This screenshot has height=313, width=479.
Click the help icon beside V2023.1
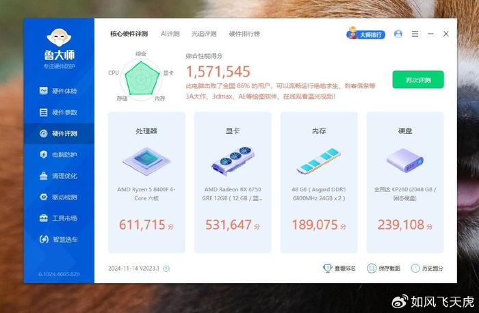pyautogui.click(x=166, y=269)
